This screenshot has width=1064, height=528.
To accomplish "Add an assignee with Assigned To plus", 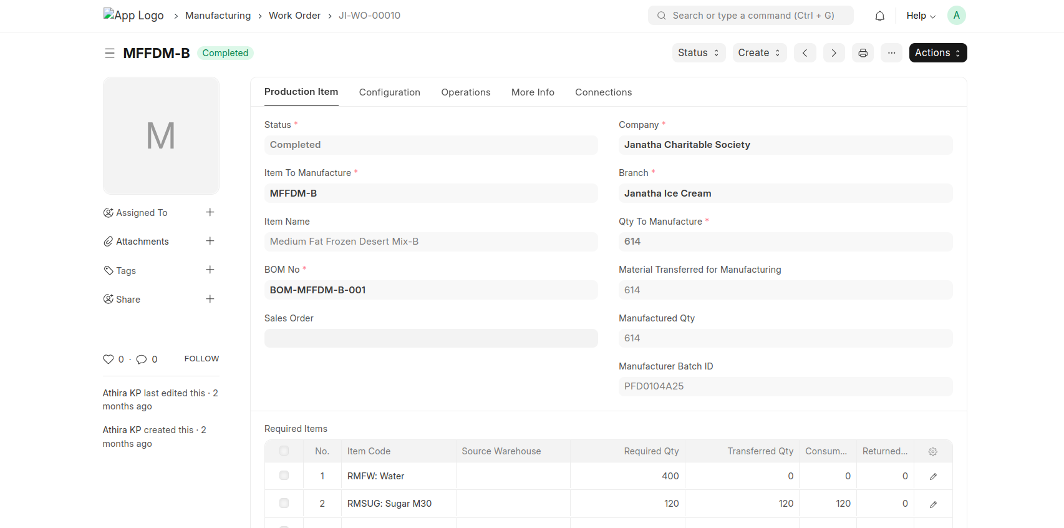I will (x=210, y=212).
